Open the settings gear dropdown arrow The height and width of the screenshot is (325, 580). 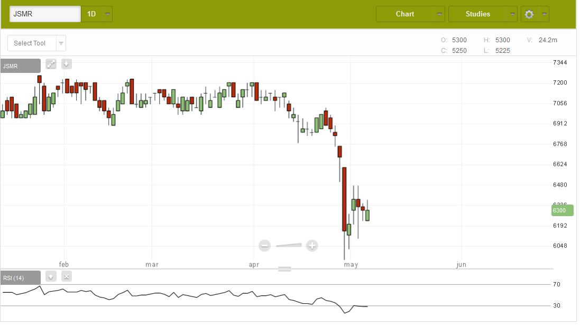pos(544,14)
